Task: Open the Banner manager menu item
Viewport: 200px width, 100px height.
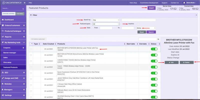Action: [10, 52]
